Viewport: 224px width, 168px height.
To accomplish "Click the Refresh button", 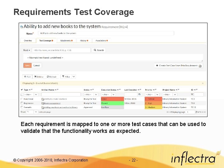I will coord(52,77).
